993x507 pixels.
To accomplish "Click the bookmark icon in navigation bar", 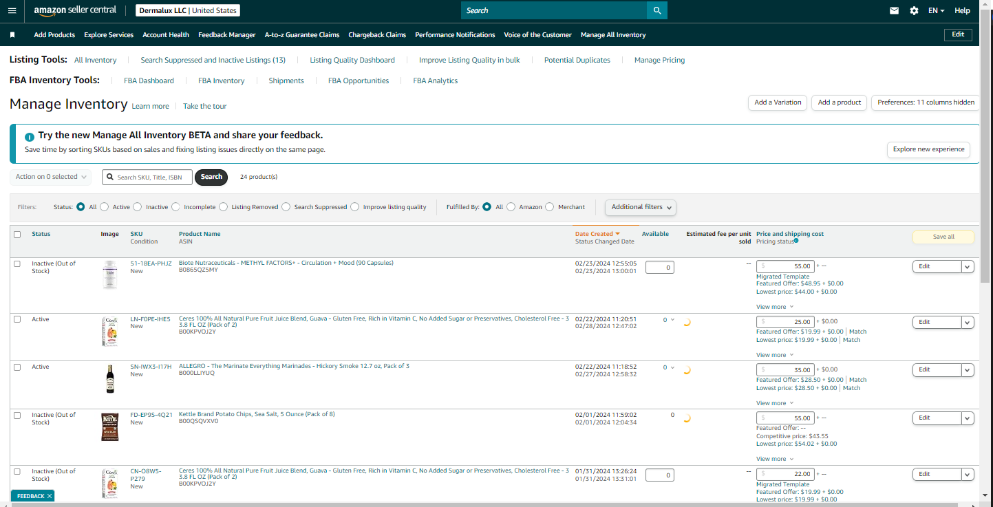I will [12, 34].
